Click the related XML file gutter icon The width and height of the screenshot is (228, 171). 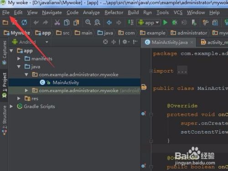144,87
